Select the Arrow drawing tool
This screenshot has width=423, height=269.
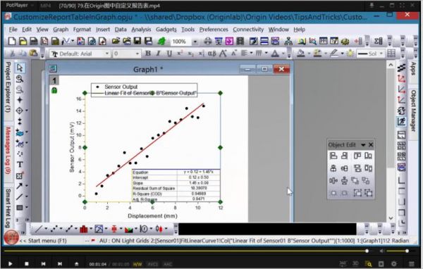pos(19,186)
